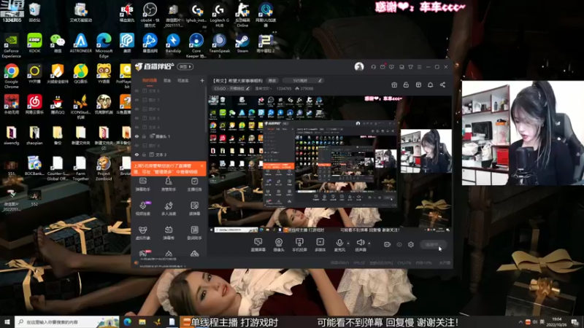Click the record video icon

tap(387, 244)
